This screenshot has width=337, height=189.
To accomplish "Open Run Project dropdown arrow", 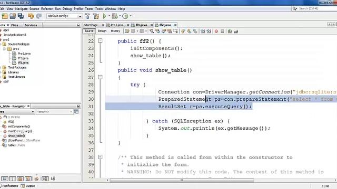I will [x=109, y=16].
